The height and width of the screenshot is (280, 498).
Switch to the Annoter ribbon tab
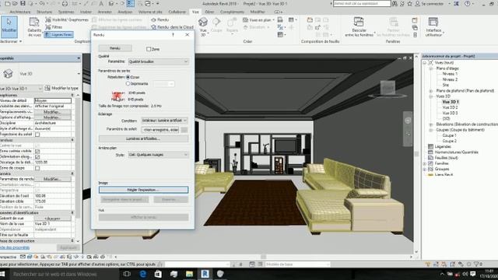tap(104, 12)
